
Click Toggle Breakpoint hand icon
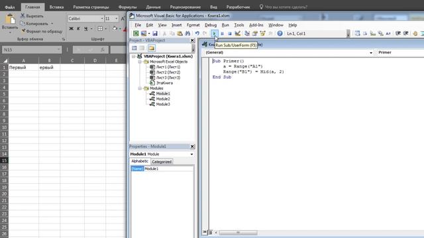coord(415,34)
